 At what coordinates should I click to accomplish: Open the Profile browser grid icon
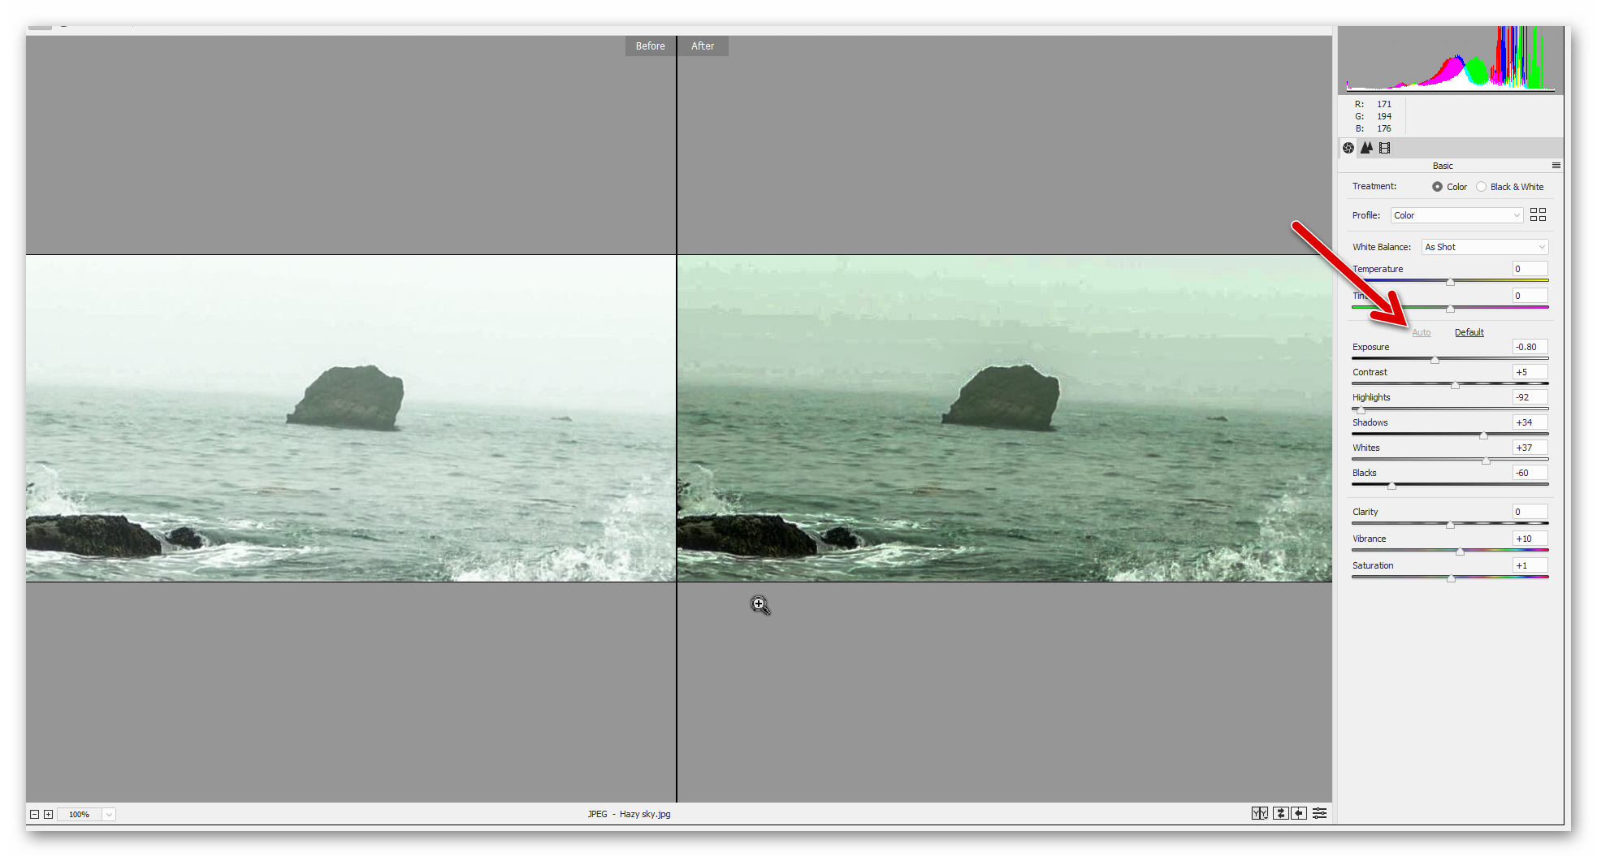click(1538, 214)
